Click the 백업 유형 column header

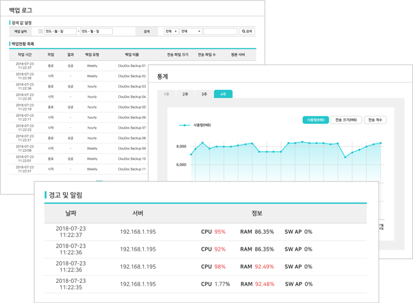coord(92,55)
